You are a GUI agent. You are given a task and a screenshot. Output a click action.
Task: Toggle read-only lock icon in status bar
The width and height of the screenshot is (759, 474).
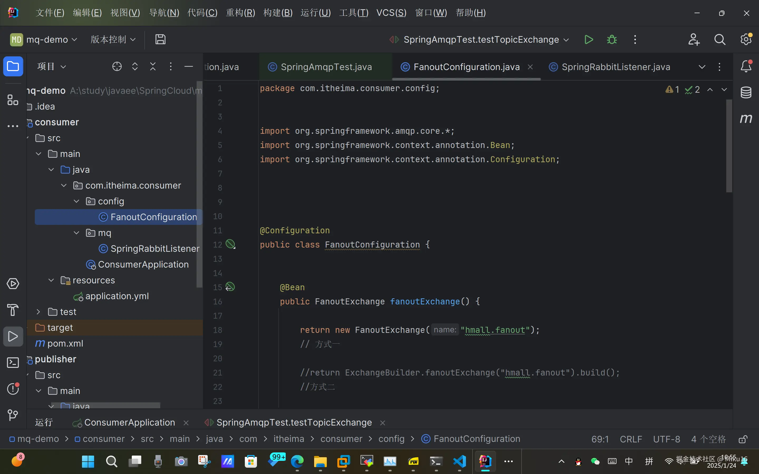coord(743,439)
